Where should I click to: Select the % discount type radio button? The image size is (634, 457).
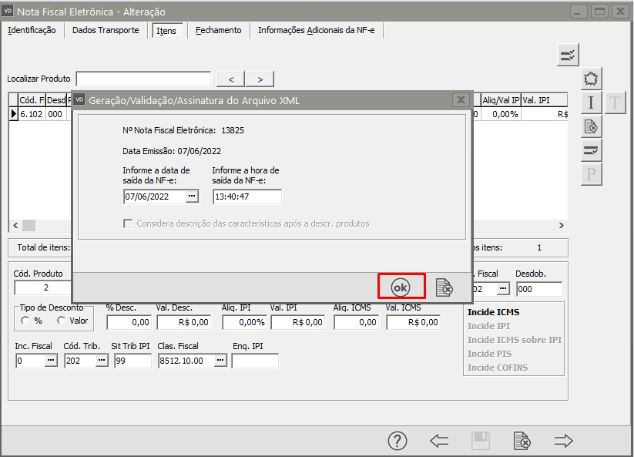tap(25, 321)
